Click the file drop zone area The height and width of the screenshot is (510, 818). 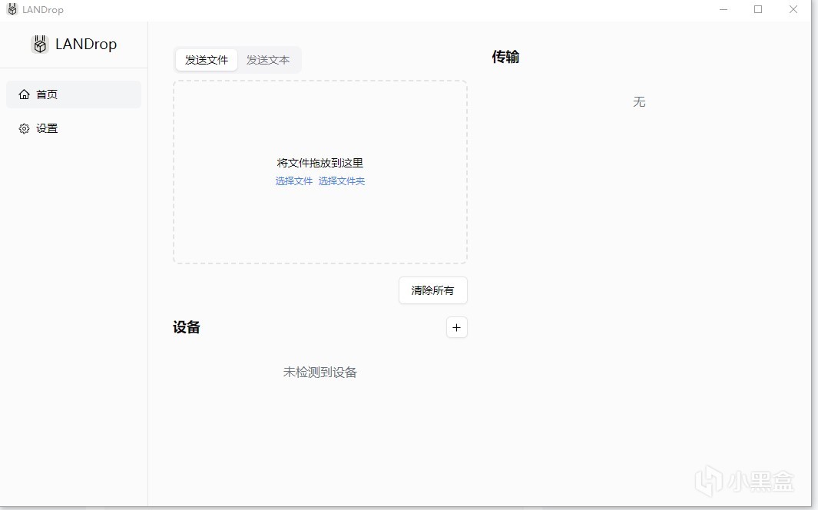[320, 172]
